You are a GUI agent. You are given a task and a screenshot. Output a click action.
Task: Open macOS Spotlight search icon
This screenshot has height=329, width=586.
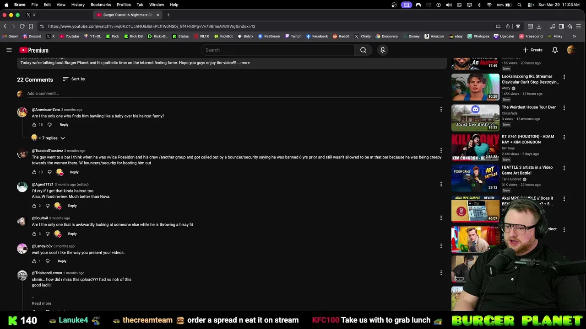coord(519,5)
